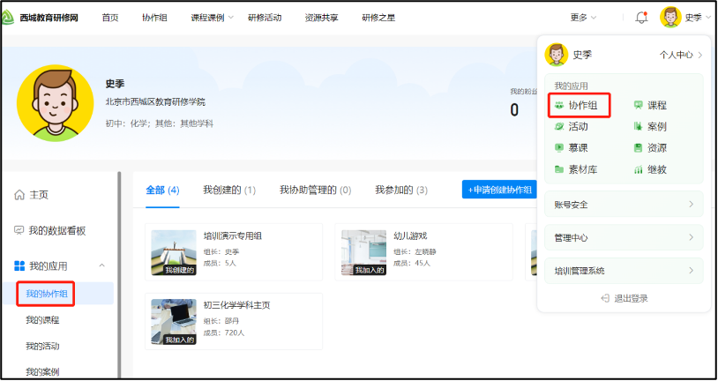Switch to 我参加的 tab

coord(400,190)
